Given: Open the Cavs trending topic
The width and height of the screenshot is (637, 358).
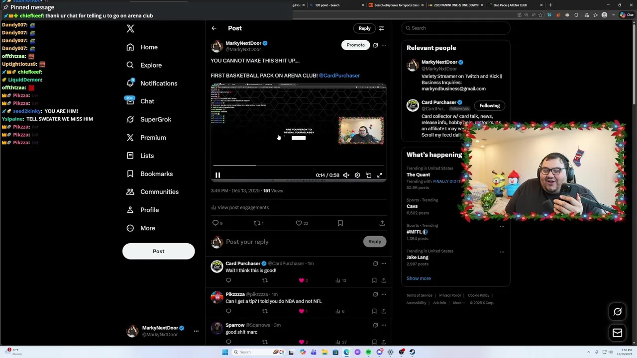Looking at the screenshot, I should click(x=412, y=206).
